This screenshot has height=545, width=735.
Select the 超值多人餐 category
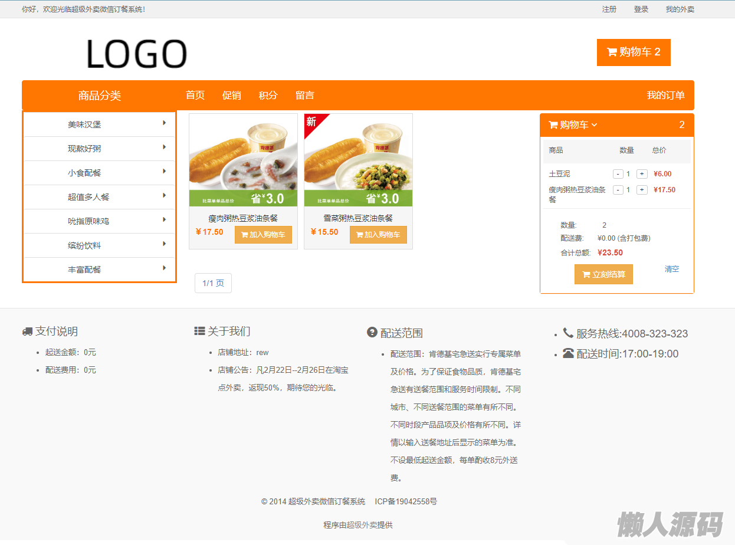88,198
